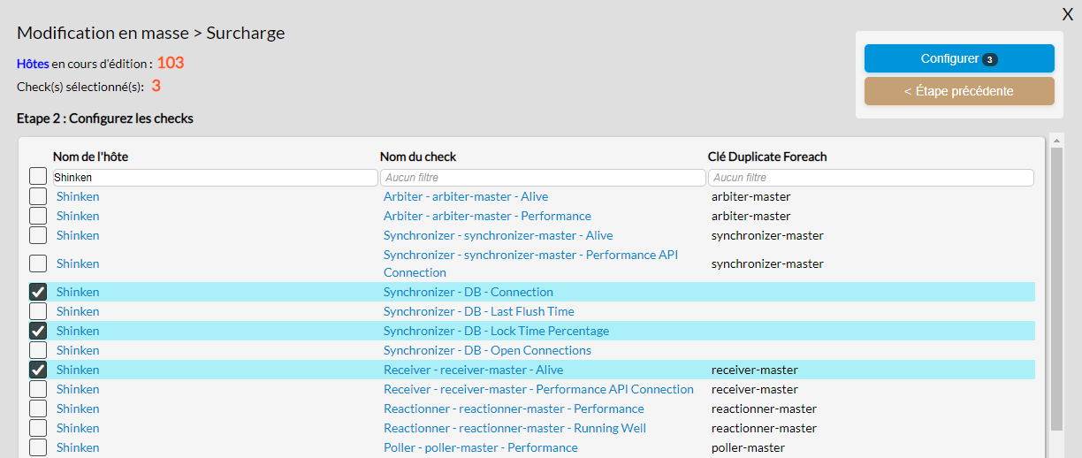The height and width of the screenshot is (458, 1082).
Task: Click Shinken host link in the first row
Action: click(x=78, y=196)
